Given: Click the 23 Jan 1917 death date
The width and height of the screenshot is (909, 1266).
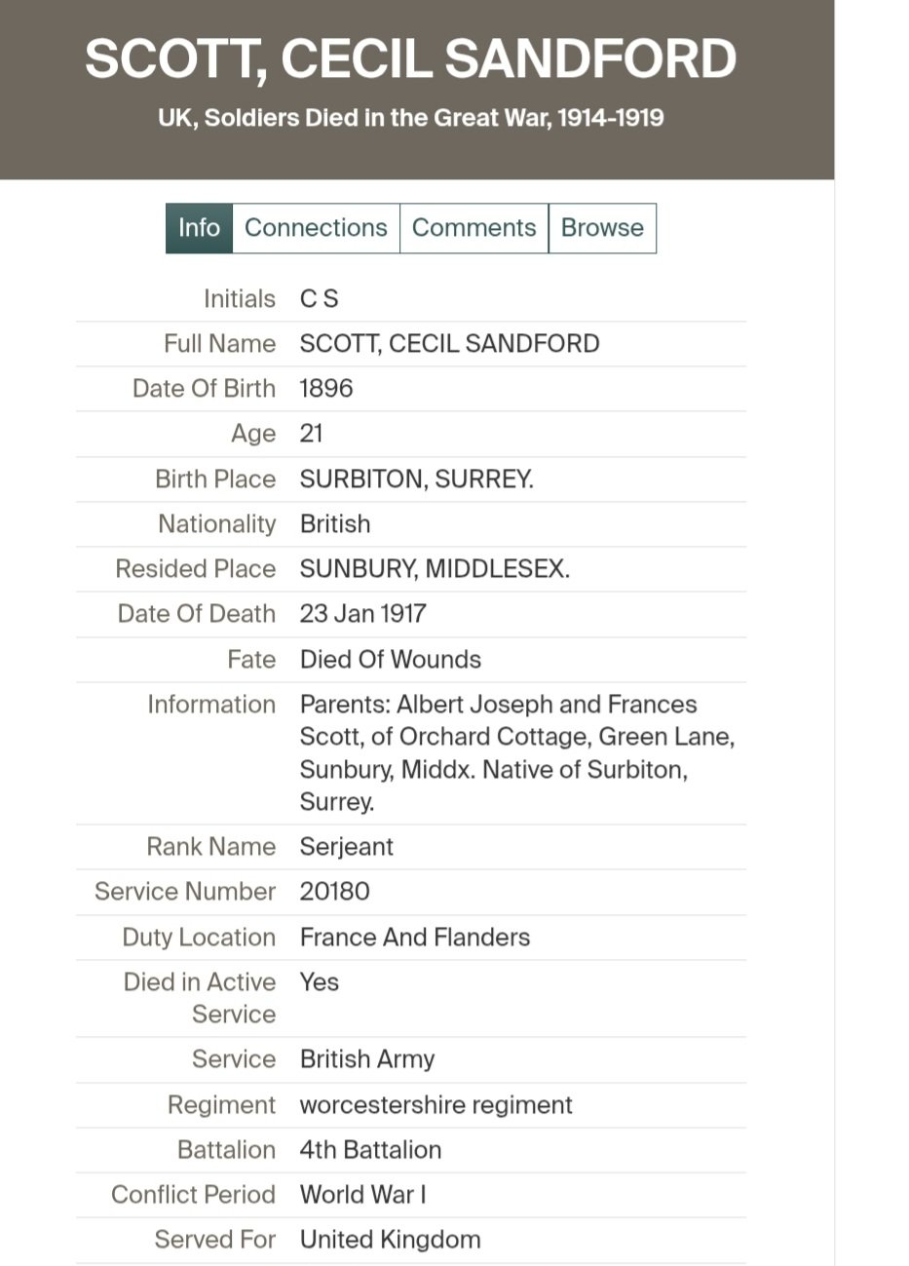Looking at the screenshot, I should [362, 613].
